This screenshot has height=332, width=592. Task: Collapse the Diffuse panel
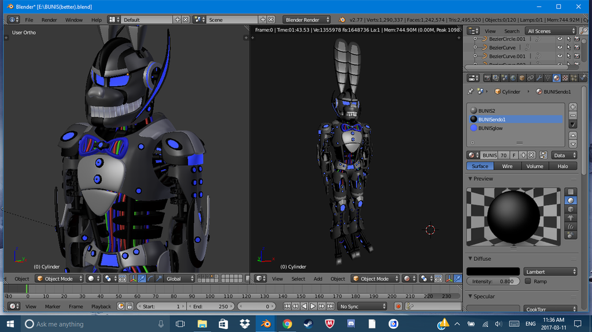tap(470, 259)
